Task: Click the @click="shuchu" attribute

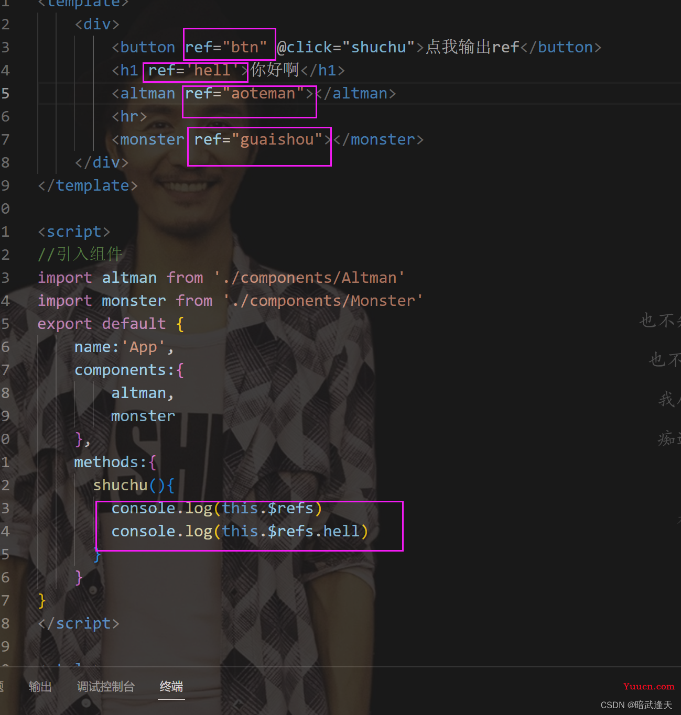Action: coord(345,47)
